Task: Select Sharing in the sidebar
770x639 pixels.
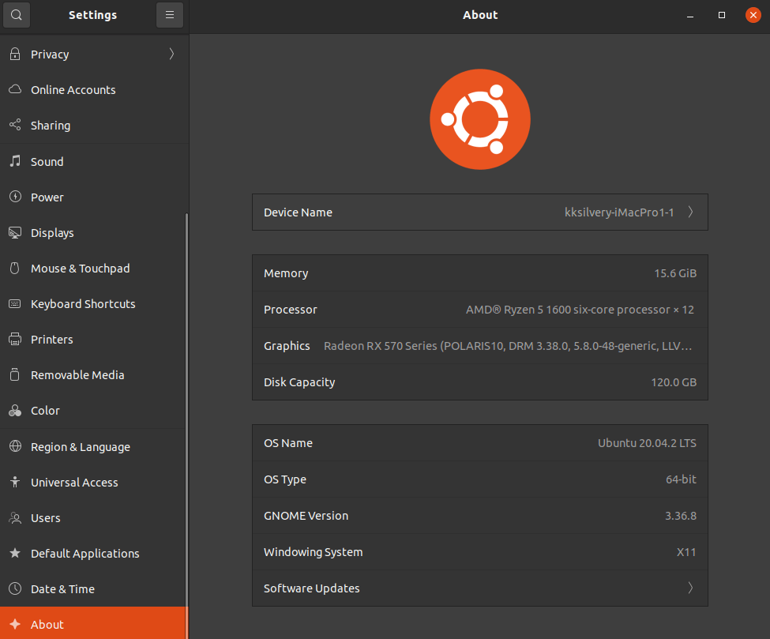Action: pyautogui.click(x=94, y=126)
